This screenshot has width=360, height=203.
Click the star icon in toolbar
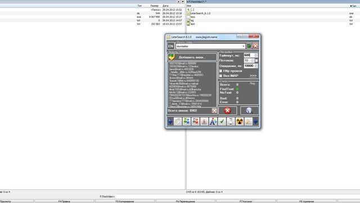click(248, 121)
